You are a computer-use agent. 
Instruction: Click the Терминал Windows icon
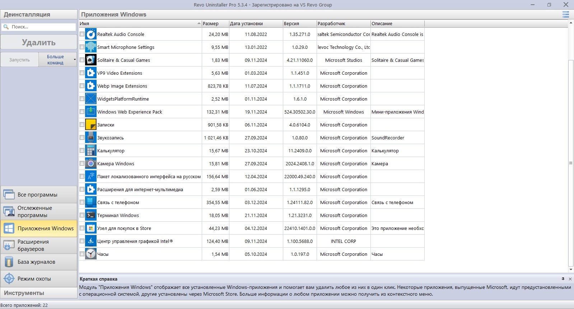coord(91,215)
